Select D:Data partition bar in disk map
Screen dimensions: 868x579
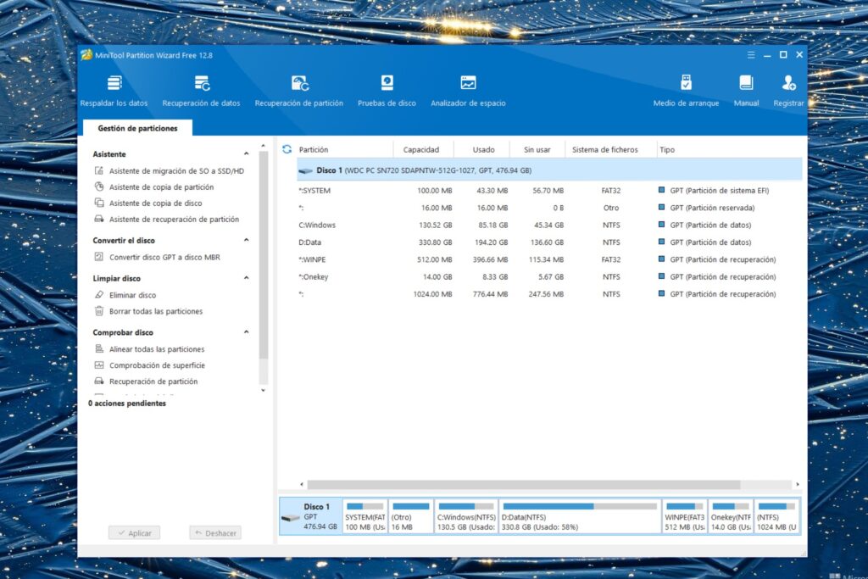[x=579, y=516]
